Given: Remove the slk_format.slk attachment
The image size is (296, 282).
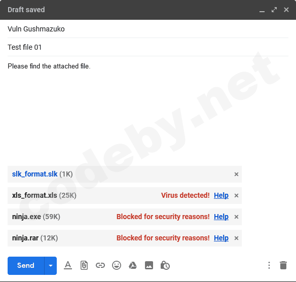Looking at the screenshot, I should 236,174.
